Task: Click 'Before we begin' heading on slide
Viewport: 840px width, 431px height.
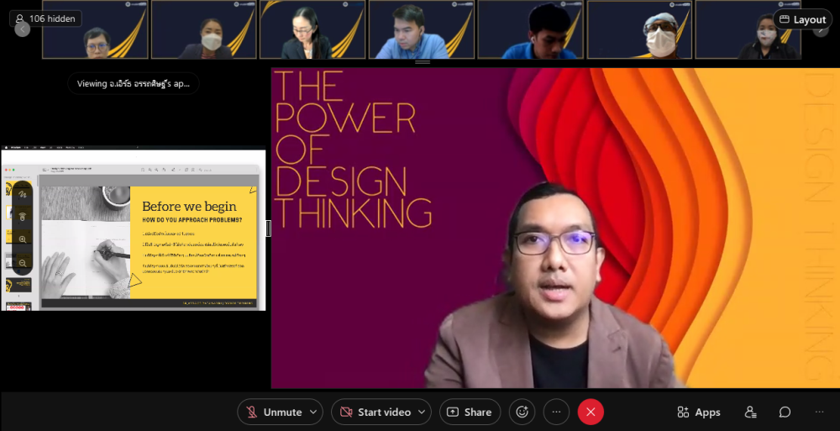Action: [189, 206]
